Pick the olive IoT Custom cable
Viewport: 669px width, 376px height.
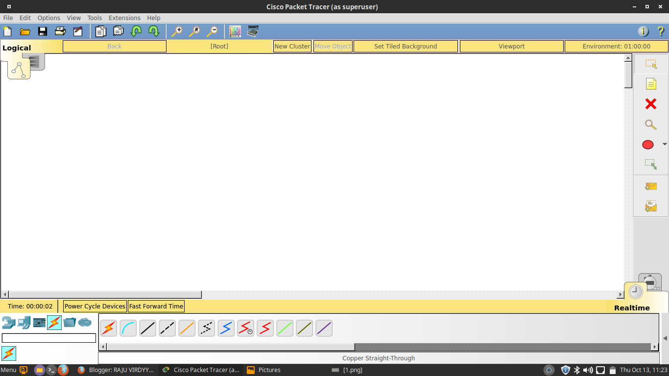[305, 328]
